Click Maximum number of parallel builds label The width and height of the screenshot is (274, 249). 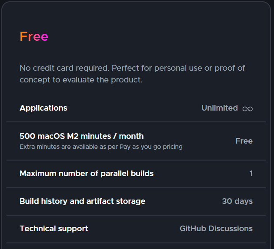click(87, 174)
